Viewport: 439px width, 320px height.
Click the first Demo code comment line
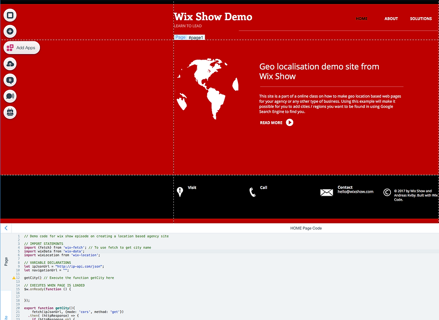click(x=96, y=236)
